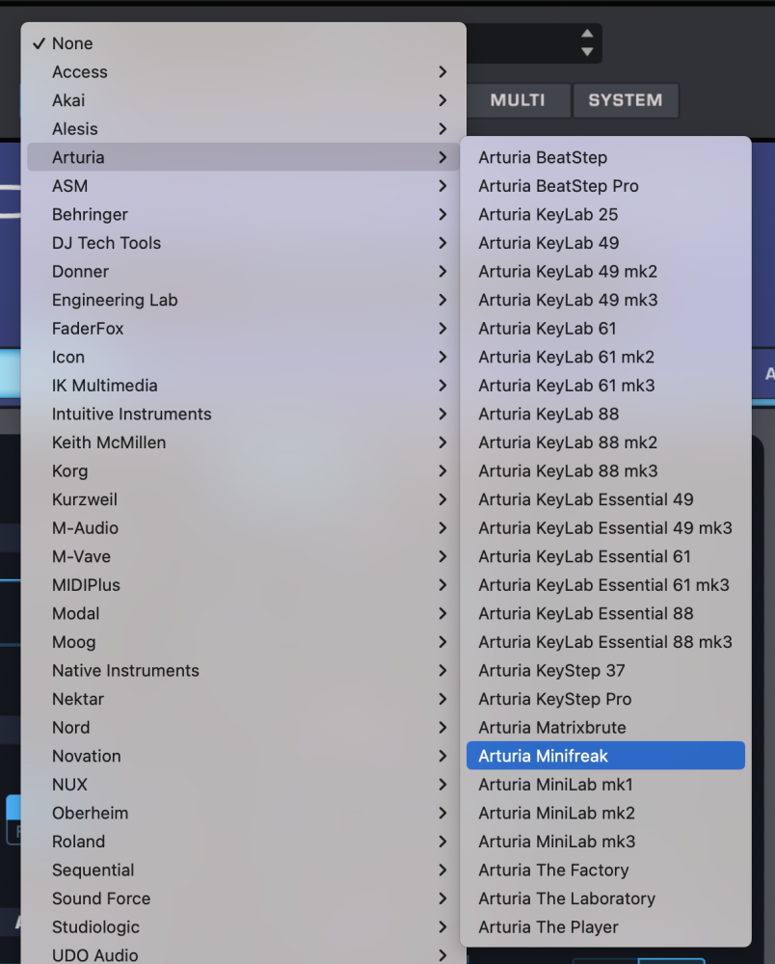
Task: Select Arturia KeyLab Essential 49 mk3
Action: coord(605,528)
